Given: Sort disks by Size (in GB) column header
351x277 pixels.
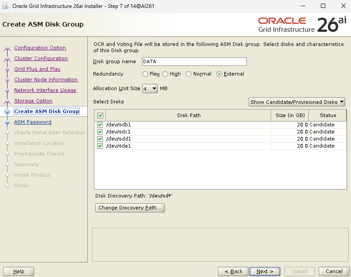Looking at the screenshot, I should pyautogui.click(x=290, y=116).
